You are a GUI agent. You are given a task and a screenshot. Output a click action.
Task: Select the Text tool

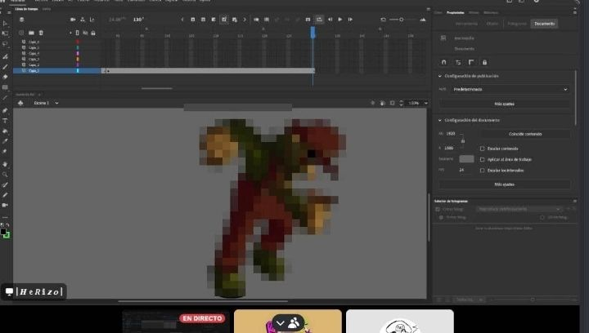tap(5, 121)
